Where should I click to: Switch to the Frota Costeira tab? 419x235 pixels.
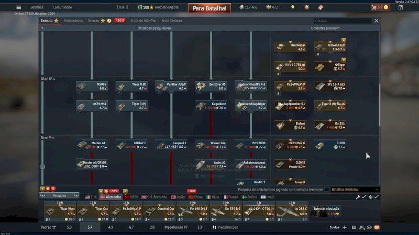coord(172,20)
